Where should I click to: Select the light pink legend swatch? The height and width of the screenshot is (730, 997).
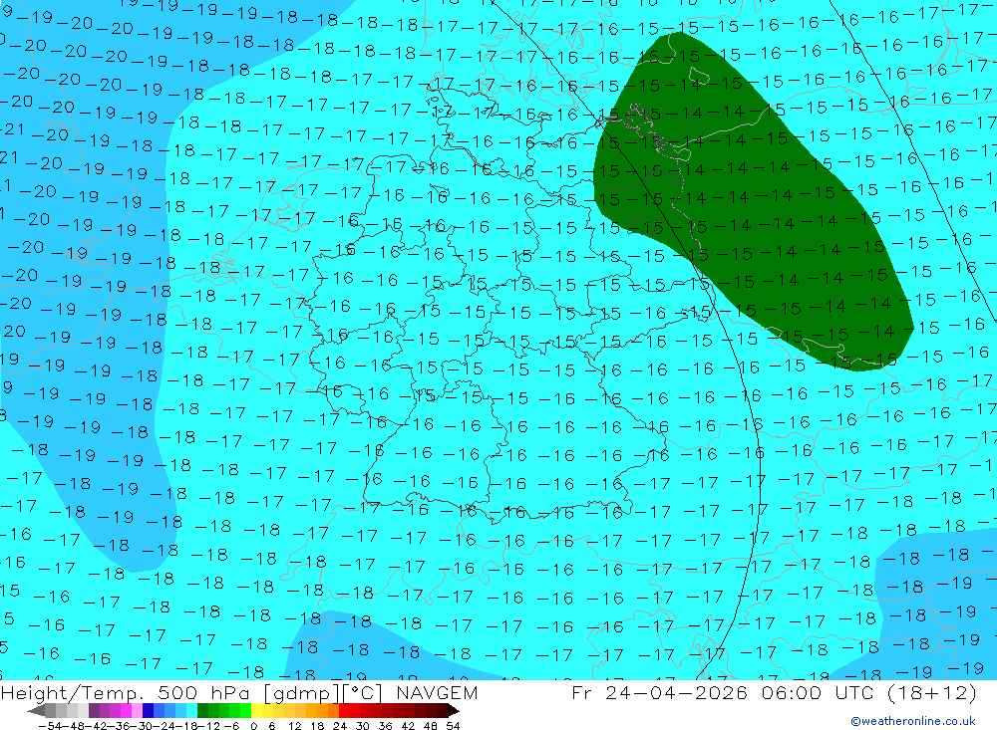click(x=137, y=711)
